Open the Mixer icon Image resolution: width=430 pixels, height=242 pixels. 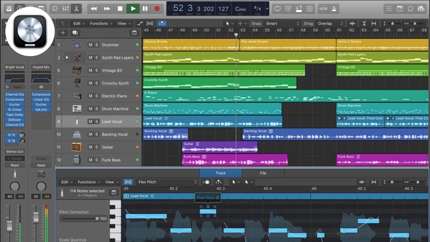click(x=65, y=9)
